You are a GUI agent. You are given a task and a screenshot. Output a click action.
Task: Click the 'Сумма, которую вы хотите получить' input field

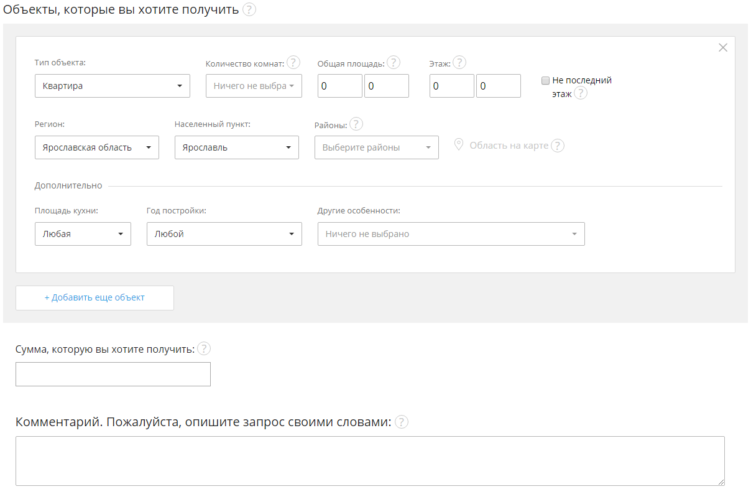pos(113,374)
